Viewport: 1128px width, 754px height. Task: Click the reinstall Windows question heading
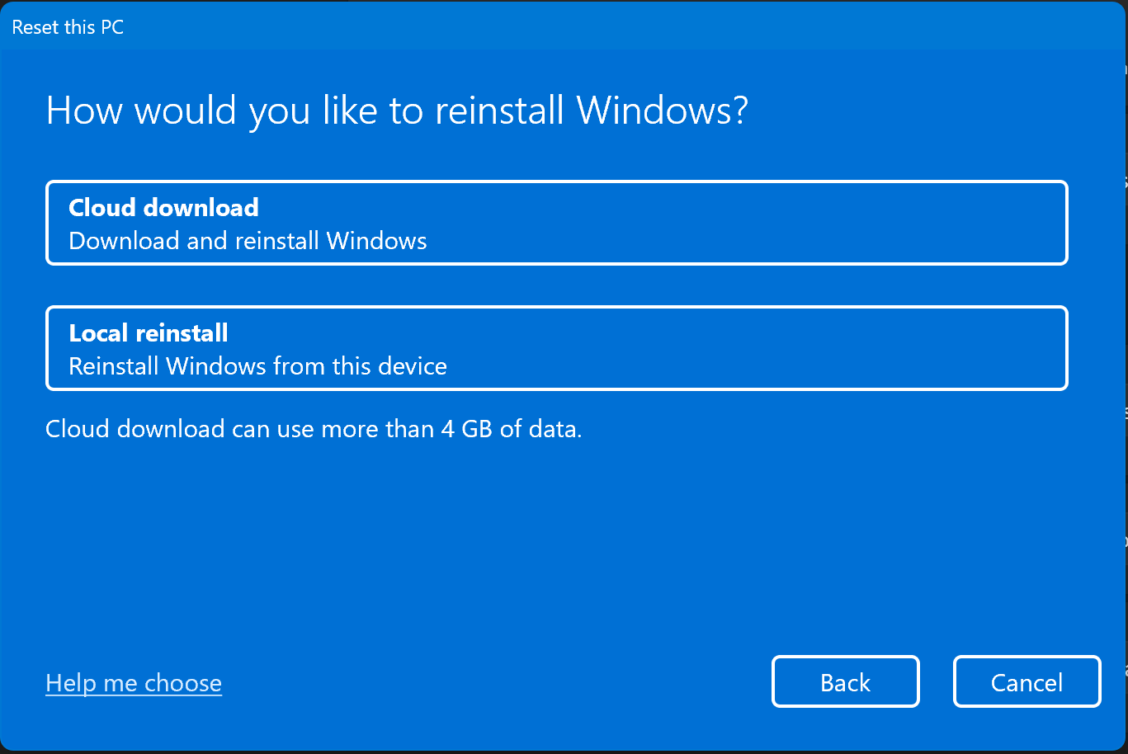(x=397, y=111)
